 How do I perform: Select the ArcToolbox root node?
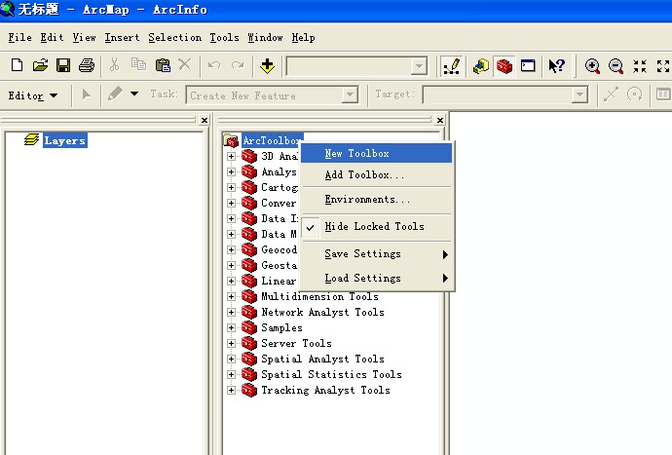[272, 140]
